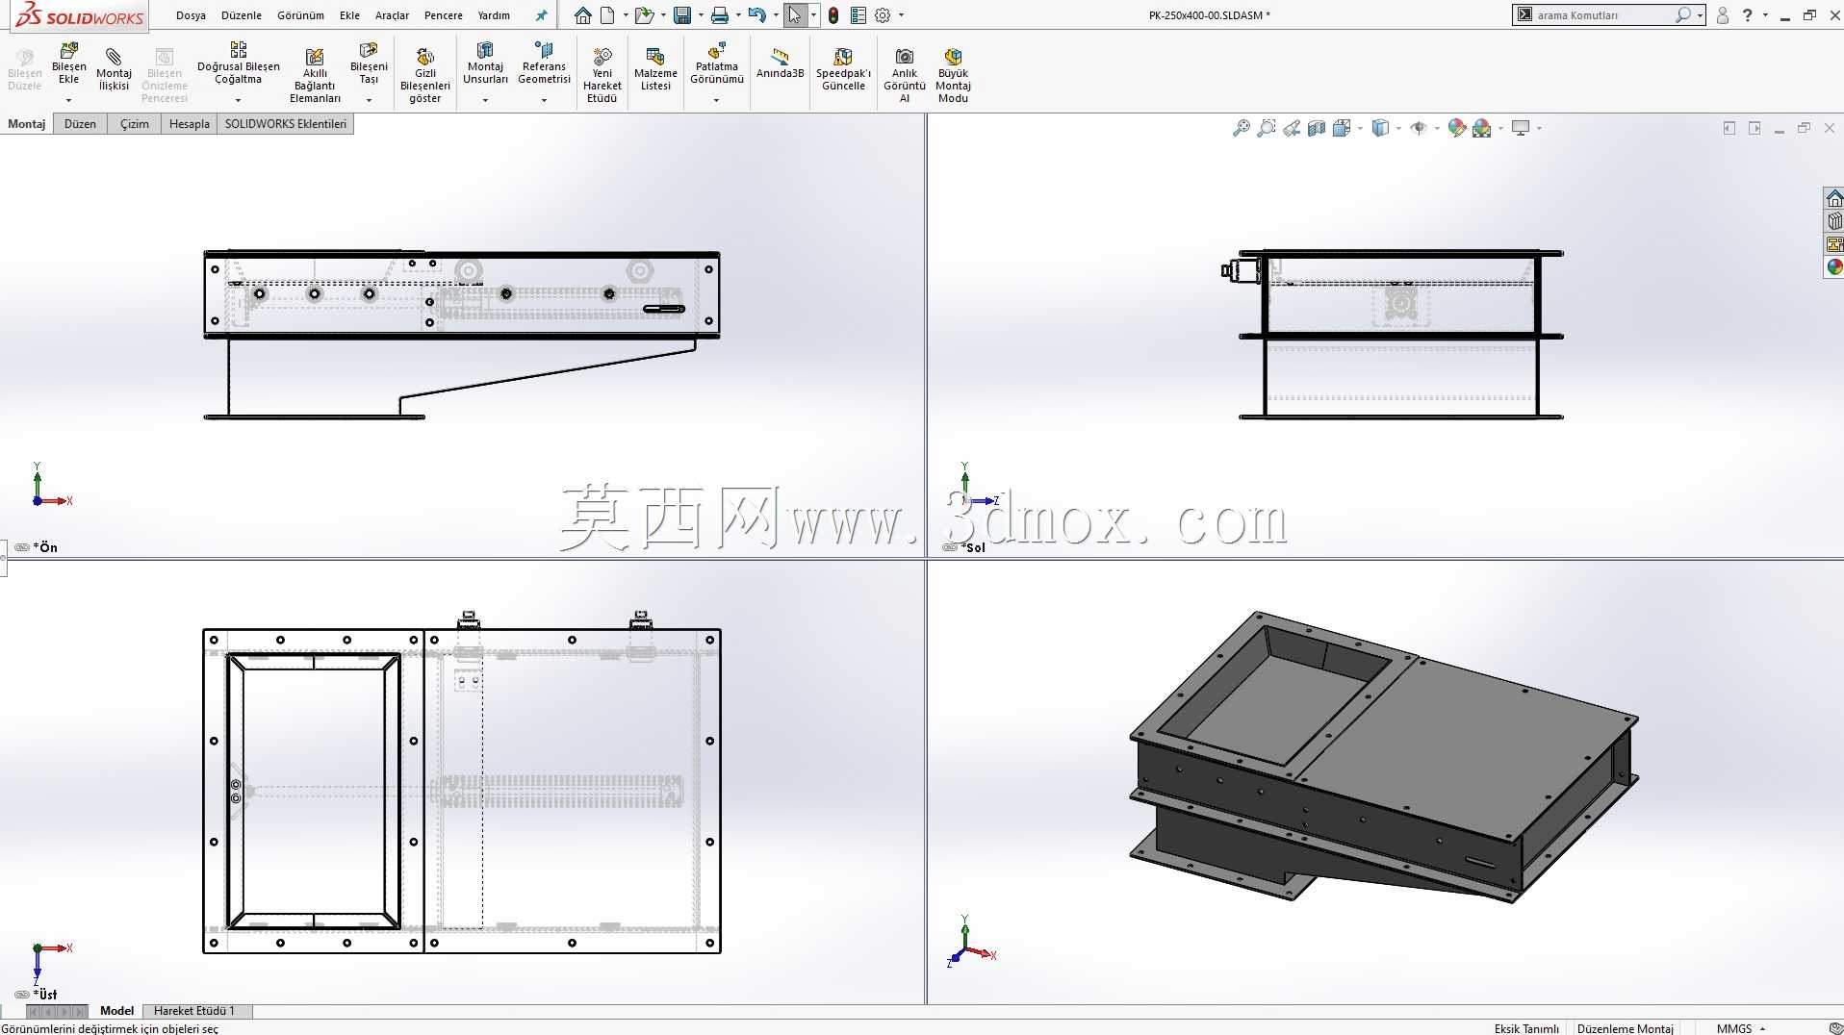Pin the menu bar with pushpin
Viewport: 1844px width, 1035px height.
point(541,15)
